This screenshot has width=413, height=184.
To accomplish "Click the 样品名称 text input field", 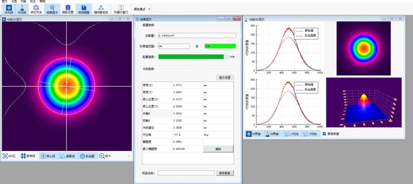I will click(x=186, y=173).
